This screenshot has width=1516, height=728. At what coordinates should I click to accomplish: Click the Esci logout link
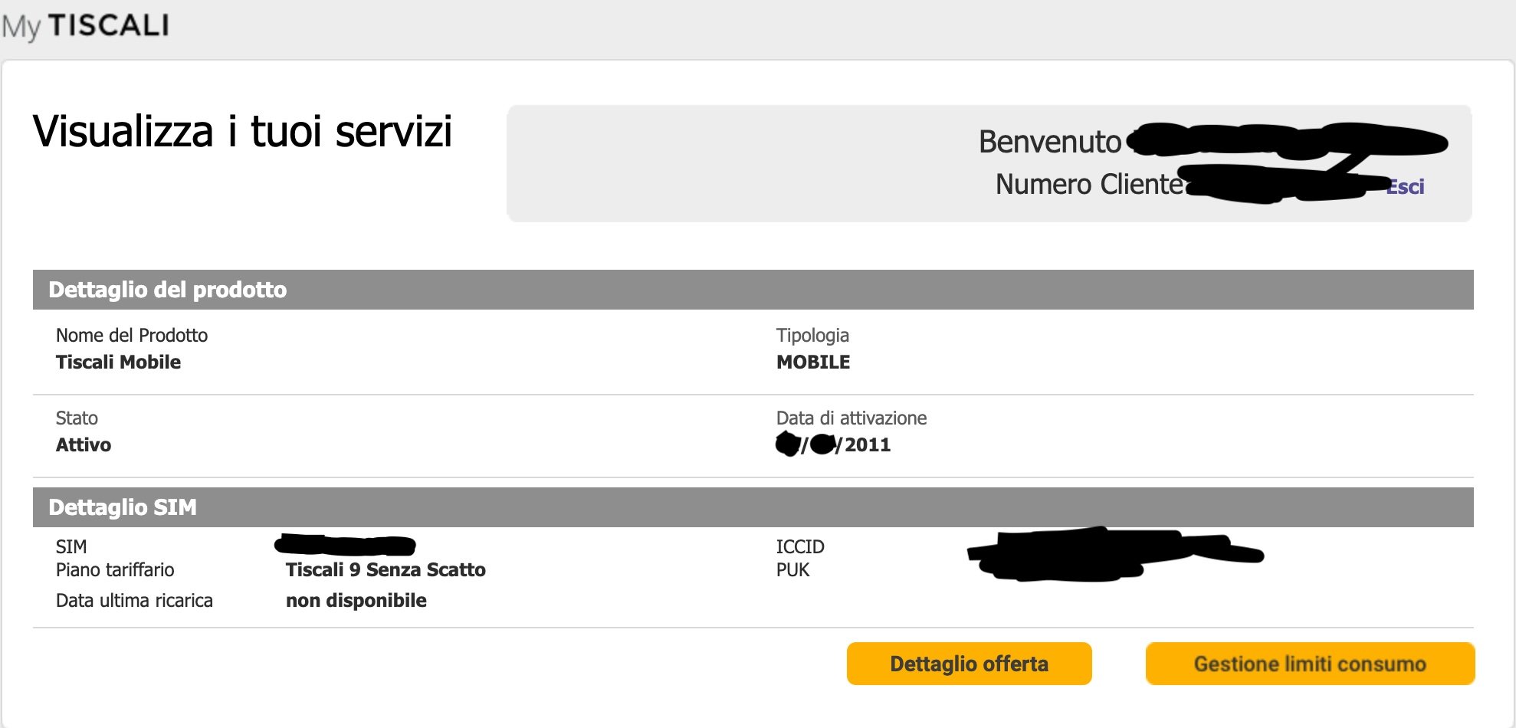(x=1405, y=187)
